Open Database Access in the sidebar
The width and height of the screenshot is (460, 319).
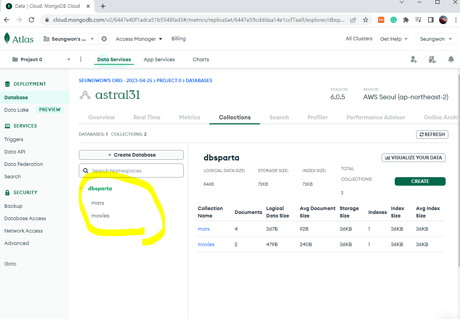click(25, 218)
